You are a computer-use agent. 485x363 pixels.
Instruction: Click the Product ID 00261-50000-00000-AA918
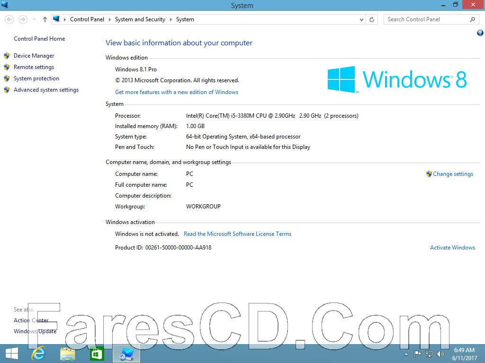tap(163, 248)
